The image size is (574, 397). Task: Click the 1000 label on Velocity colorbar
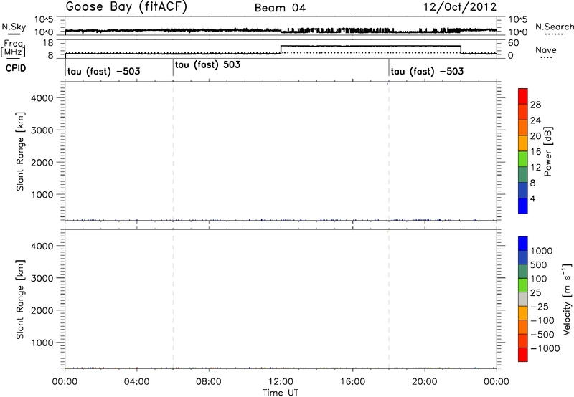pyautogui.click(x=541, y=251)
